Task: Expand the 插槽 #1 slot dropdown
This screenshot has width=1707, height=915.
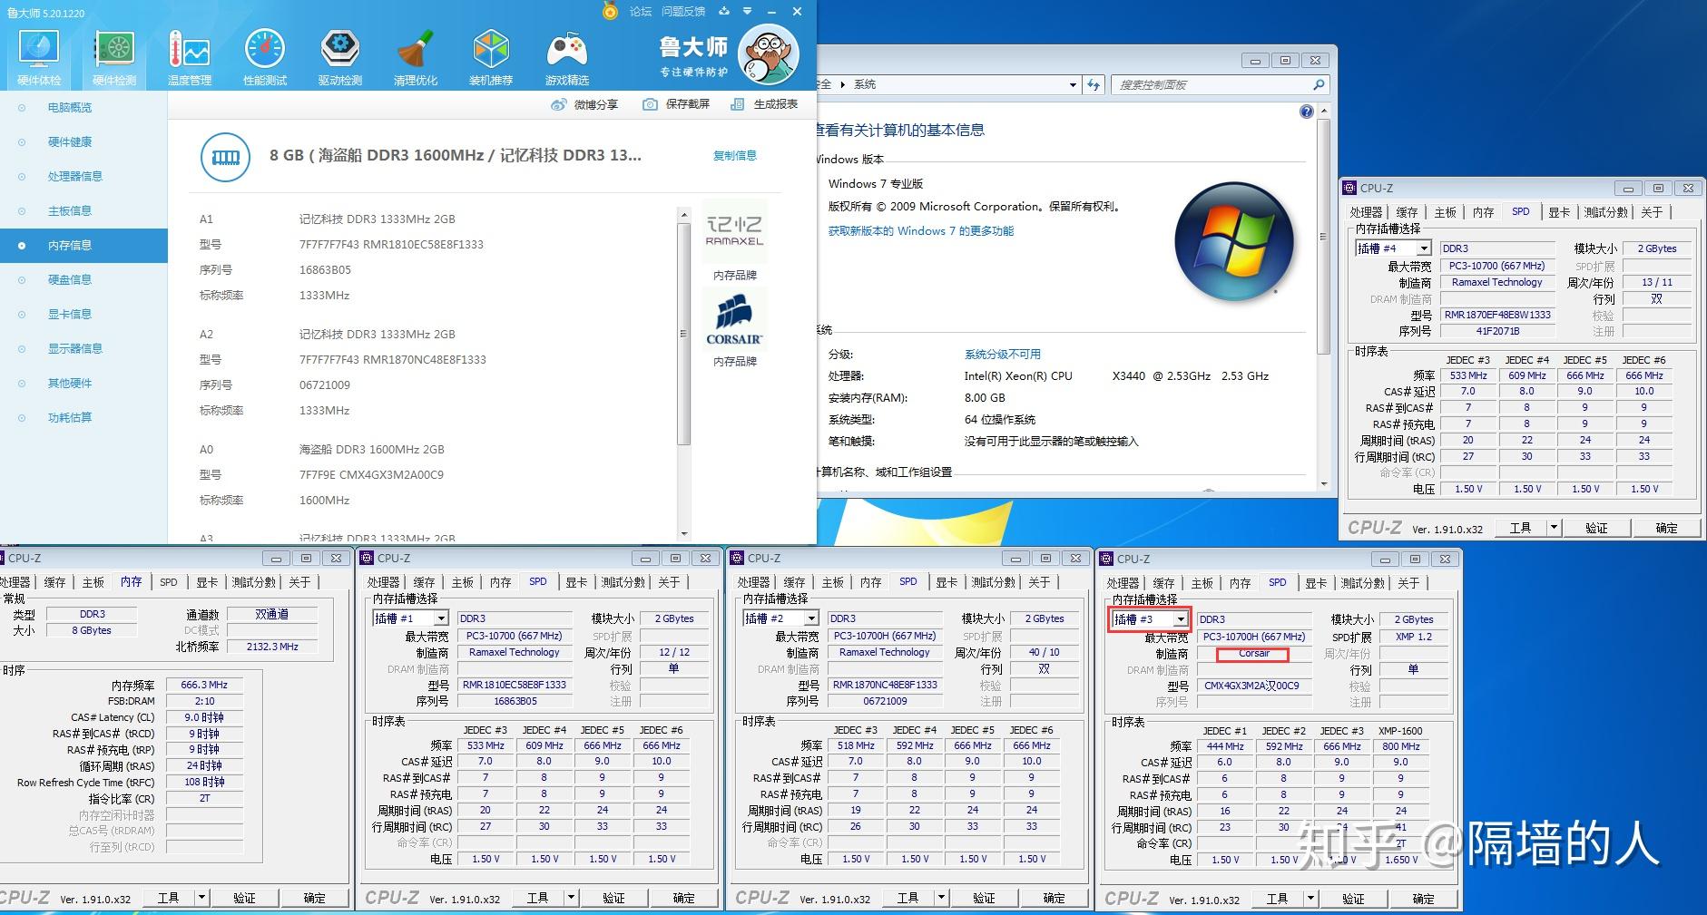Action: 441,618
